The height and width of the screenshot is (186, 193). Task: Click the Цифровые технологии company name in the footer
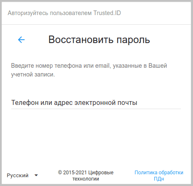[93, 176]
